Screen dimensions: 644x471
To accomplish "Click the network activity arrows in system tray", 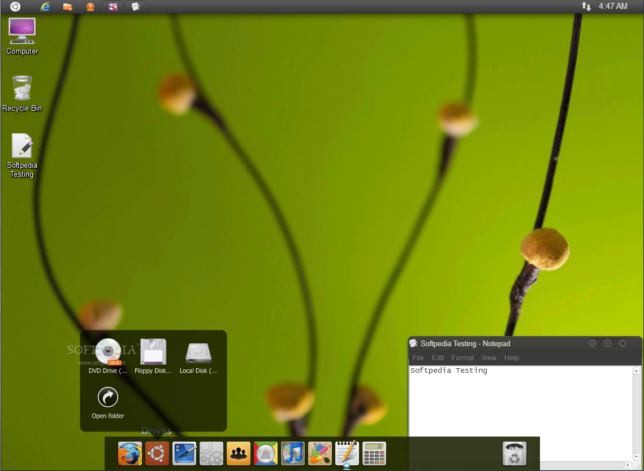I will 586,7.
